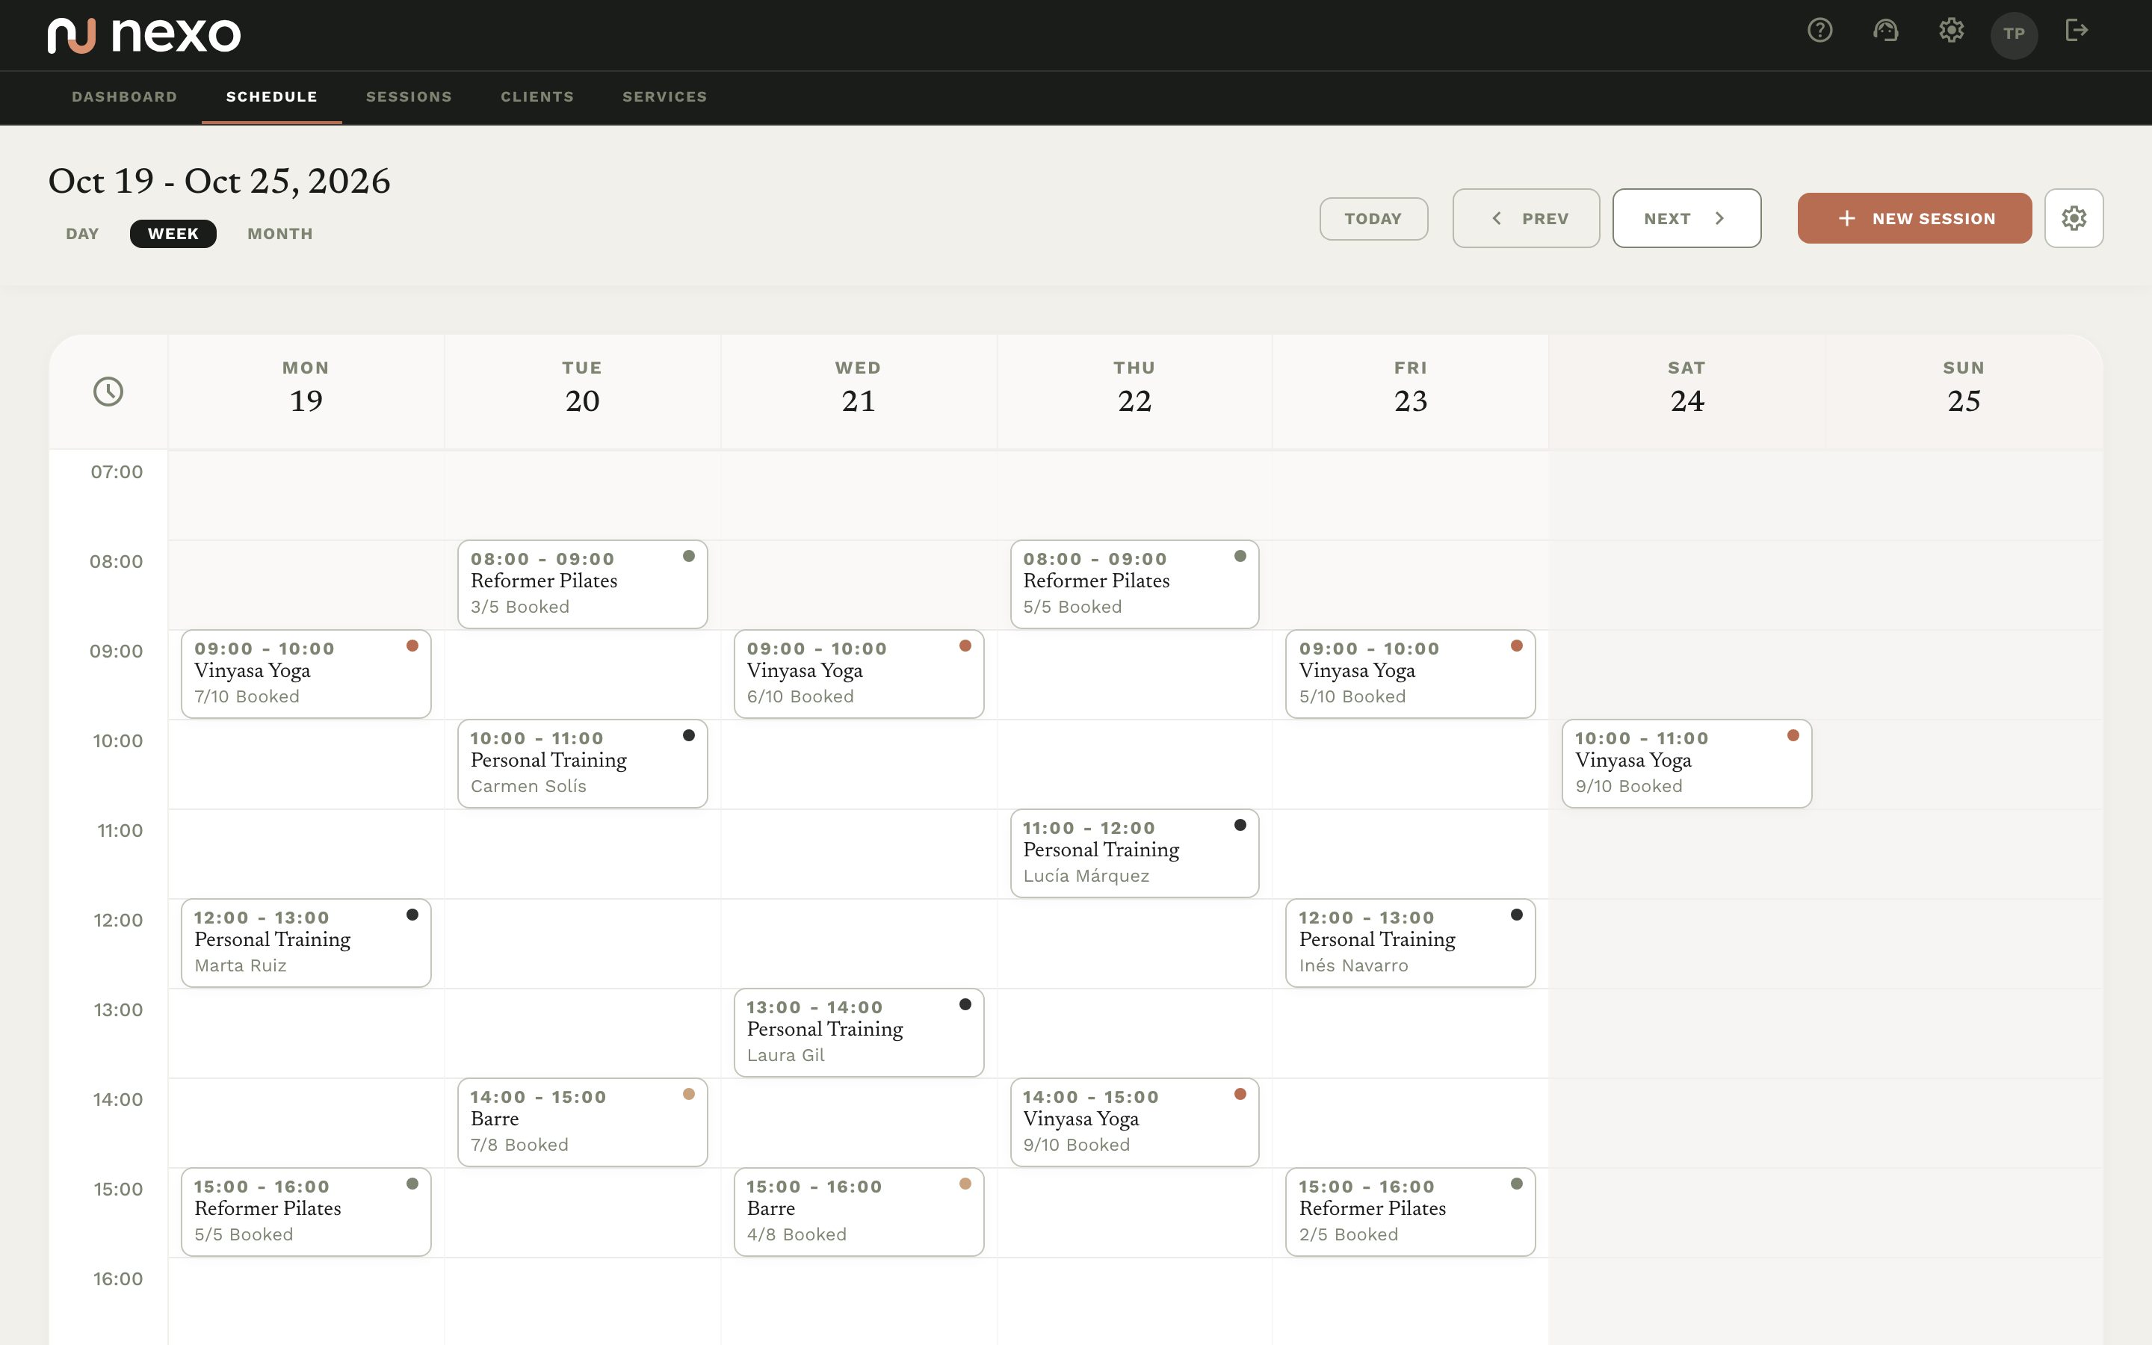Click the logout icon
2152x1345 pixels.
pyautogui.click(x=2077, y=31)
